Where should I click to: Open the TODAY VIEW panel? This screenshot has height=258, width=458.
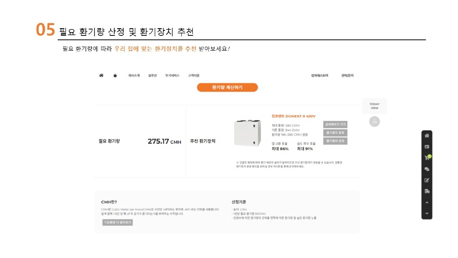pyautogui.click(x=375, y=106)
